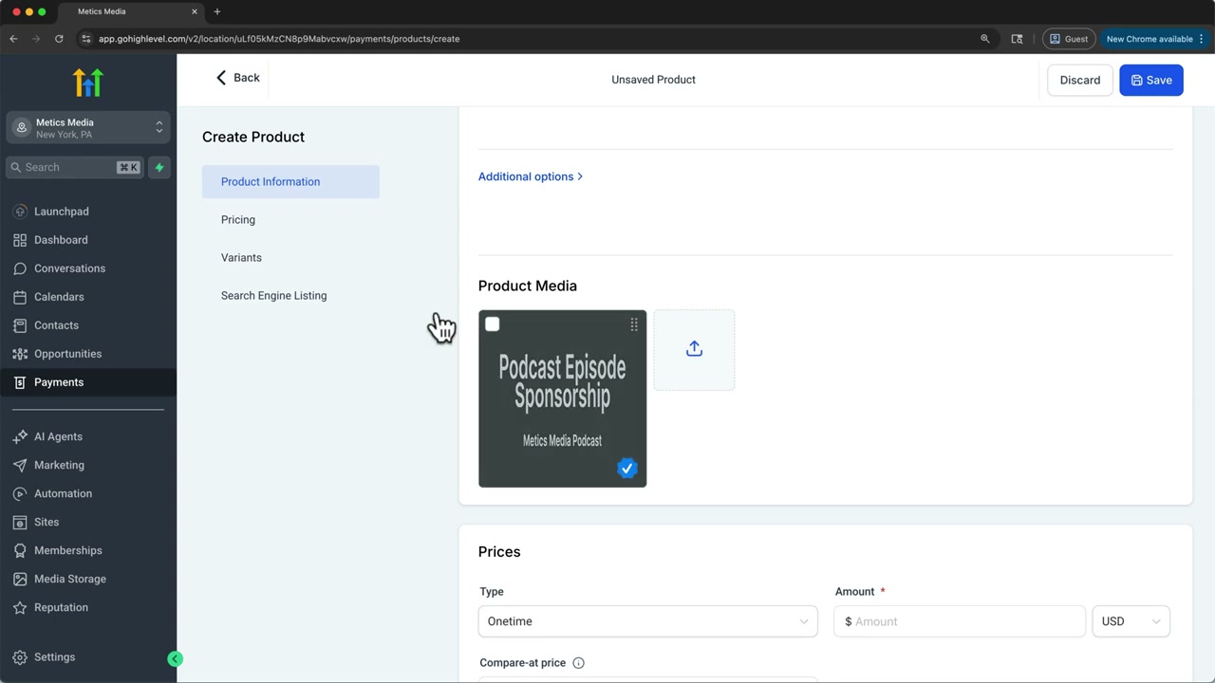Expand Additional options
Screen dimensions: 1215x683
pos(530,176)
